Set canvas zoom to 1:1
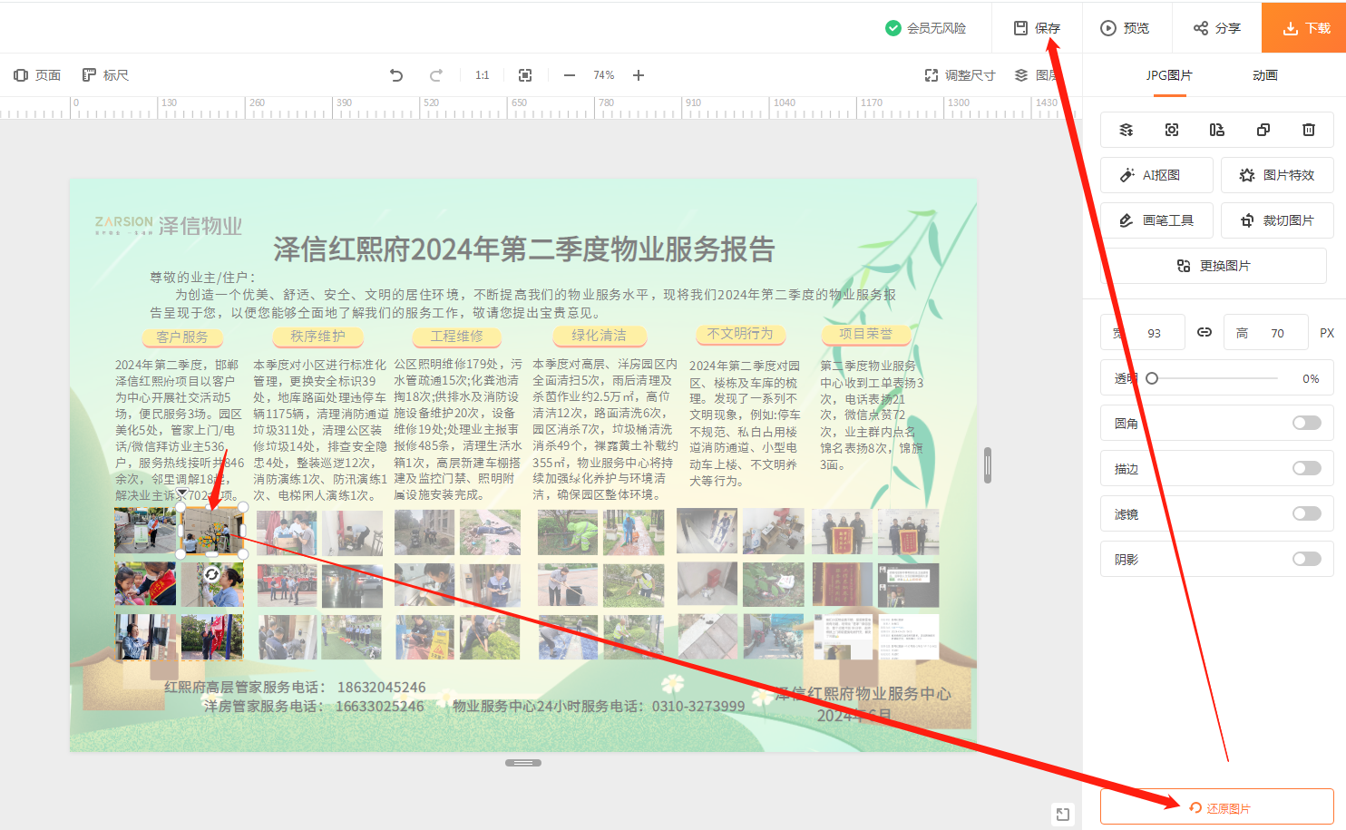 [483, 75]
